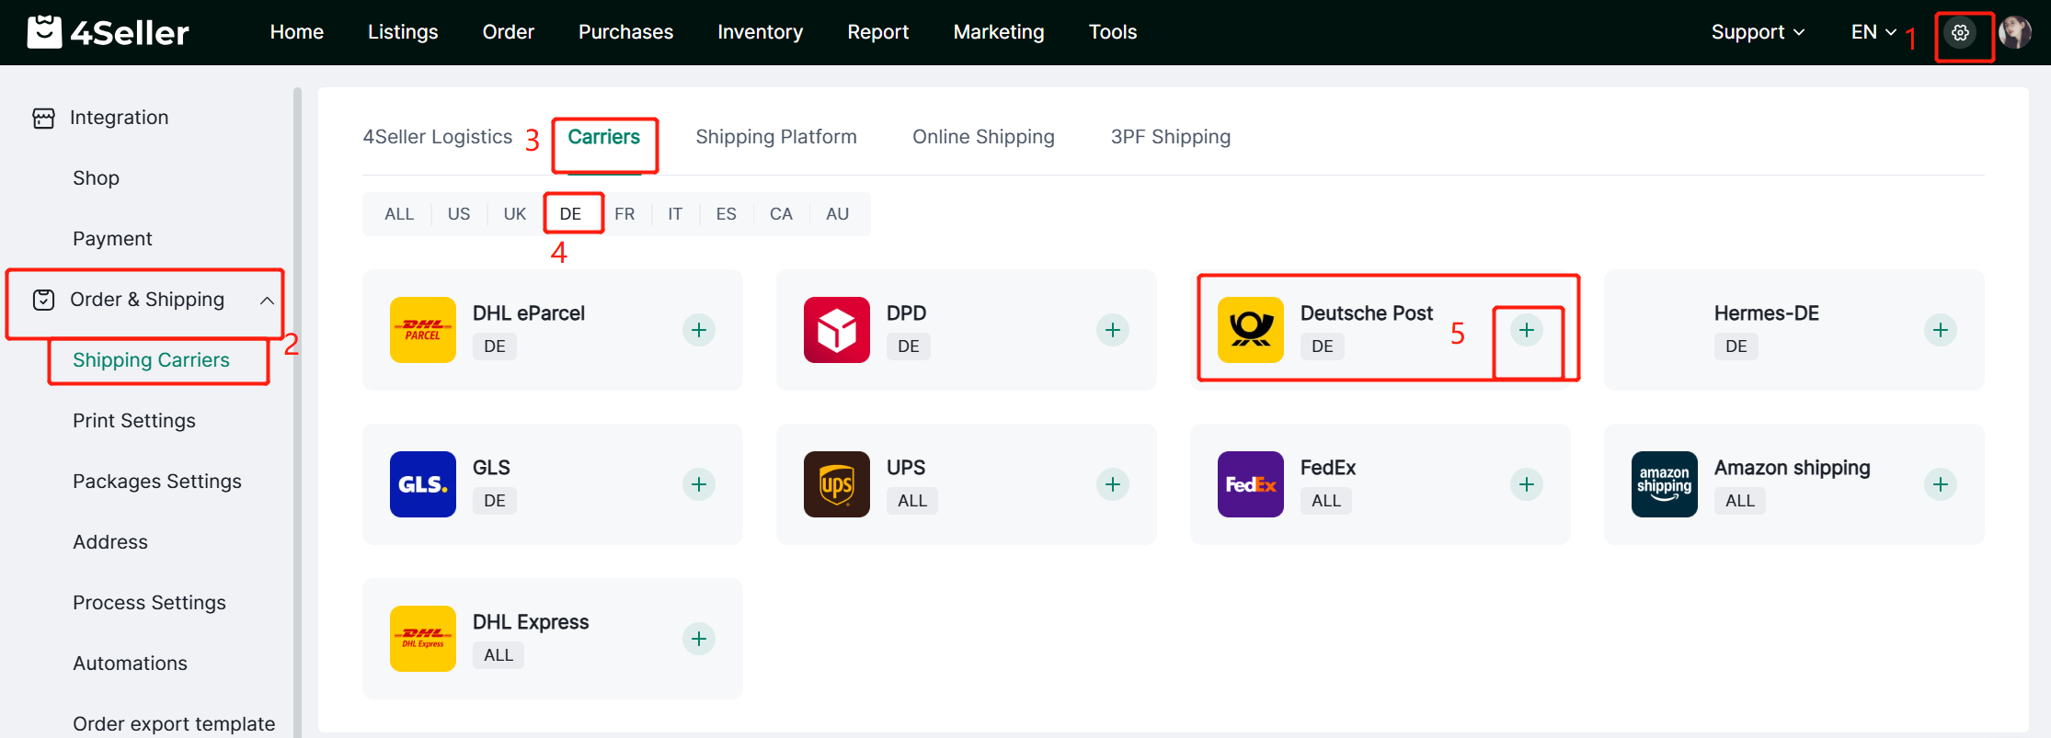Go to Print Settings in sidebar
Image resolution: width=2051 pixels, height=738 pixels.
tap(134, 421)
